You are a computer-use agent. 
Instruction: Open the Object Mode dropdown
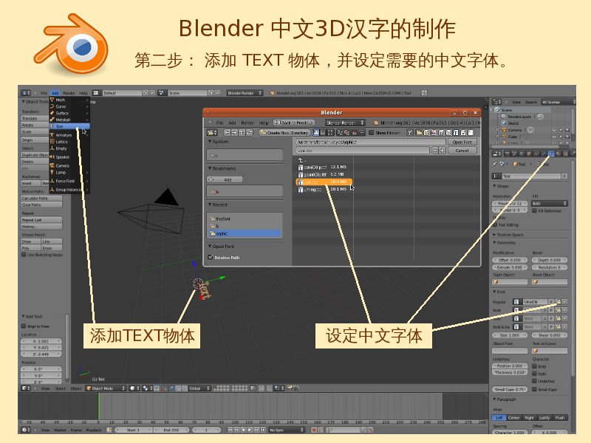pyautogui.click(x=106, y=388)
